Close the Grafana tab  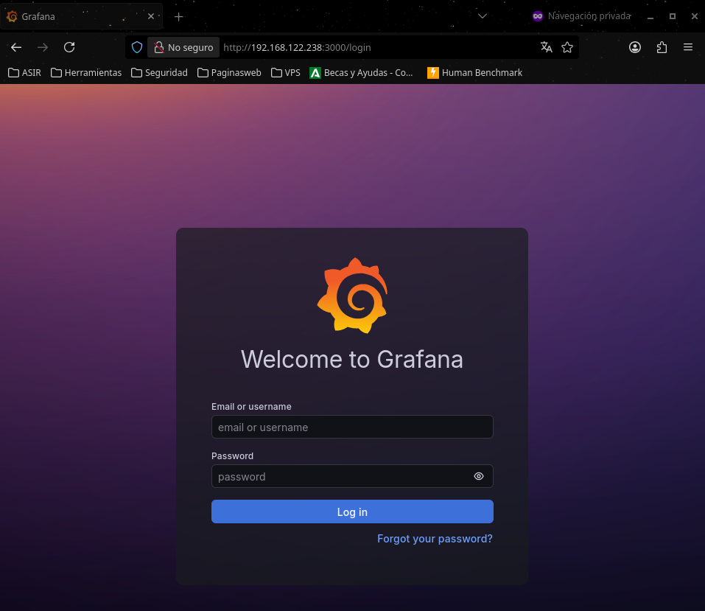(151, 16)
